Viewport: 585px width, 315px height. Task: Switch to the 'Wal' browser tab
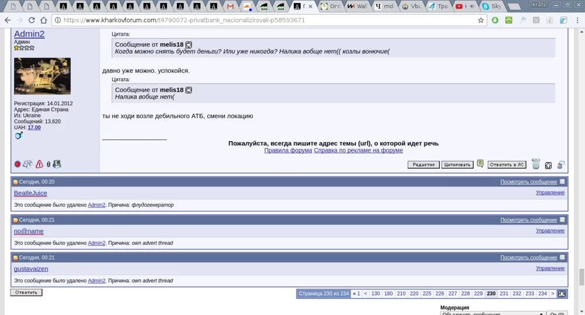point(357,6)
